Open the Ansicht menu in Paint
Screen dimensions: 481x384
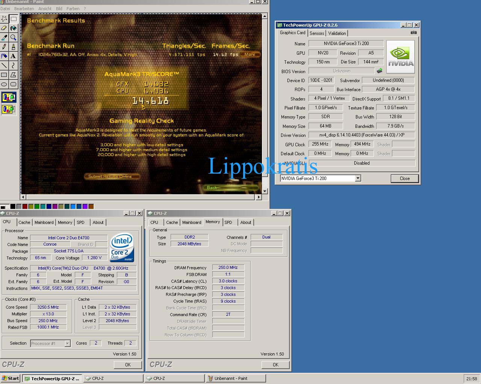pyautogui.click(x=45, y=9)
